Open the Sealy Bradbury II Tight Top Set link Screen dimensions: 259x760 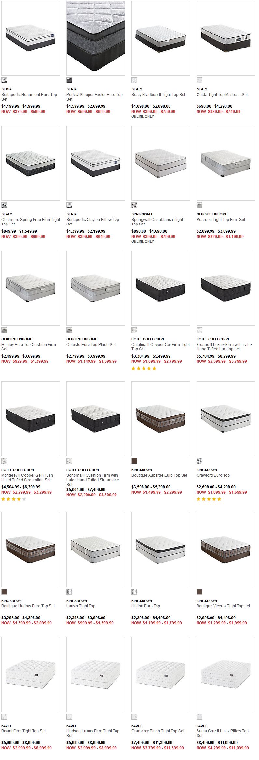158,95
